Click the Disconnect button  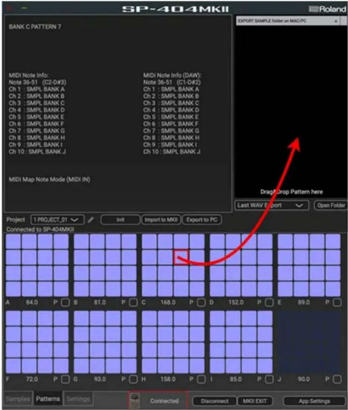pos(215,401)
